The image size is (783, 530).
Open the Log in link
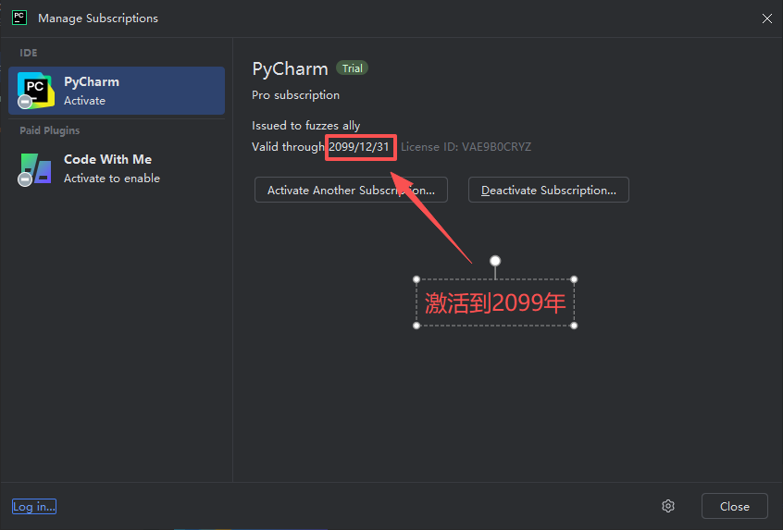click(x=33, y=506)
